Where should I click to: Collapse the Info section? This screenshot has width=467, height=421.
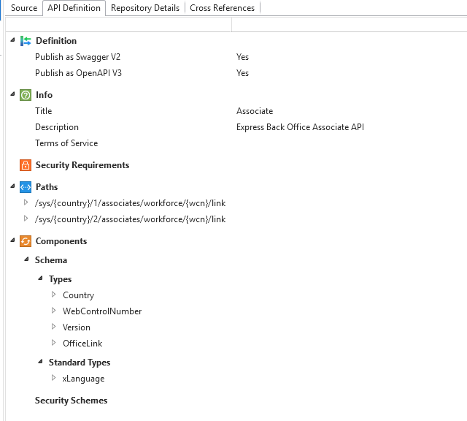(12, 94)
